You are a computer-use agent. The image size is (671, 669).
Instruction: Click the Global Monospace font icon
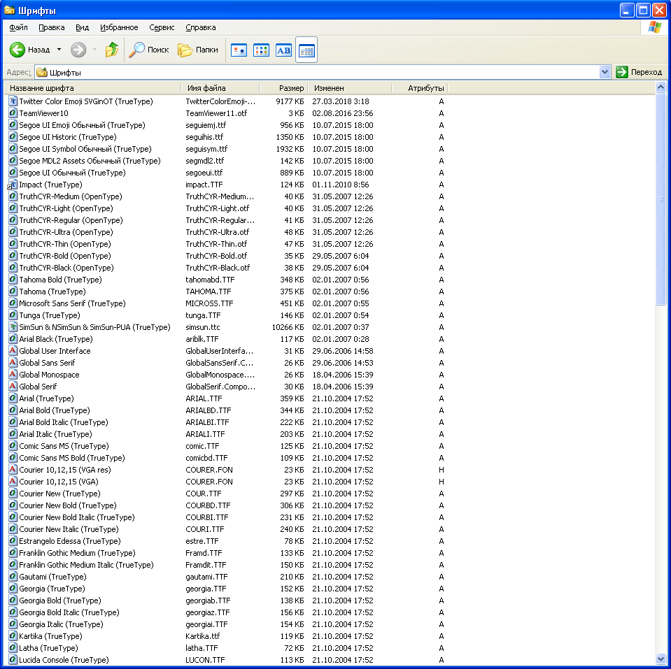(x=13, y=375)
